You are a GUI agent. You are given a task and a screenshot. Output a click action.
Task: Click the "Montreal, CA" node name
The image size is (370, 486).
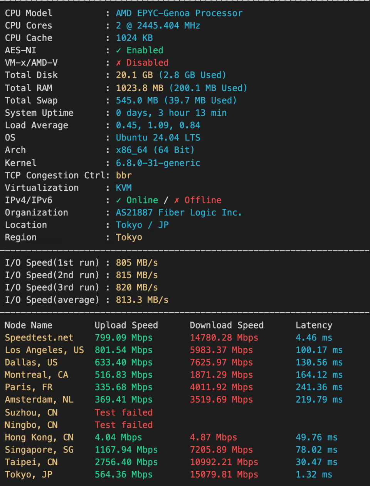point(36,374)
